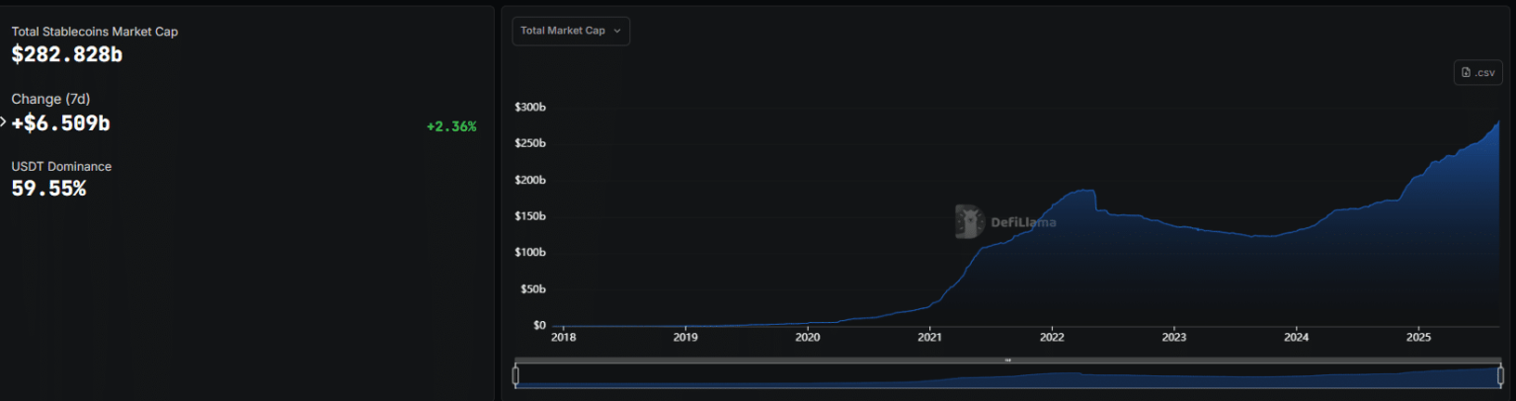
Task: Click the $100b y-axis label
Action: pos(530,253)
